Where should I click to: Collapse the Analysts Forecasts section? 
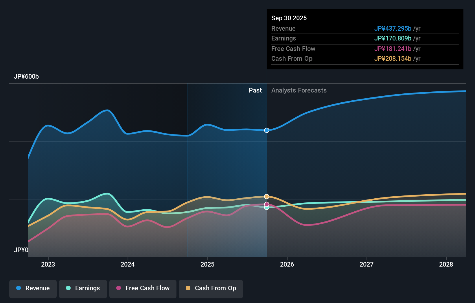[299, 90]
